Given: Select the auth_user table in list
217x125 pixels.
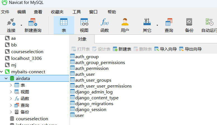Looking at the screenshot, I should [x=85, y=74].
